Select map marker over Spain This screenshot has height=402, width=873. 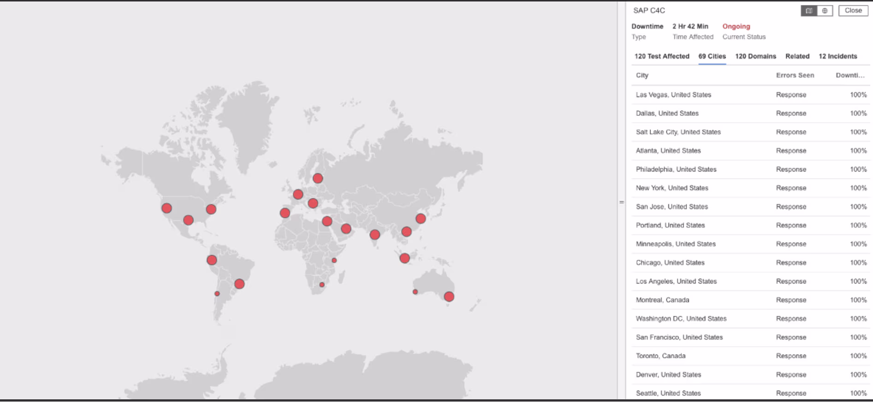(x=285, y=213)
